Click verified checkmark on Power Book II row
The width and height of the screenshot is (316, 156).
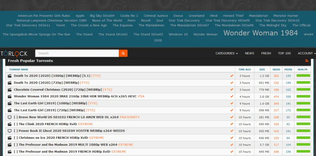point(232,131)
